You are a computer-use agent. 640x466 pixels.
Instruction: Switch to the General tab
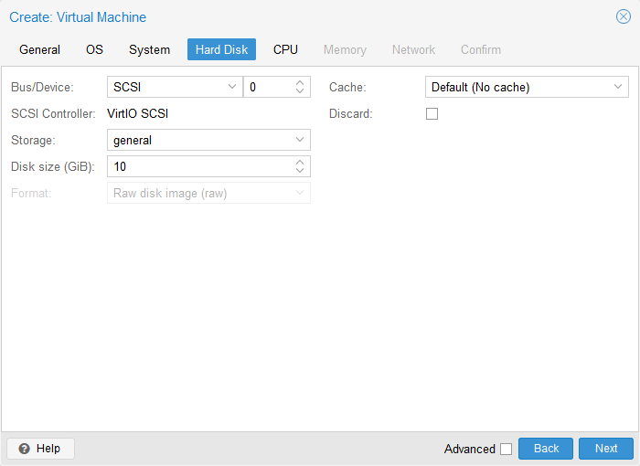pyautogui.click(x=40, y=49)
